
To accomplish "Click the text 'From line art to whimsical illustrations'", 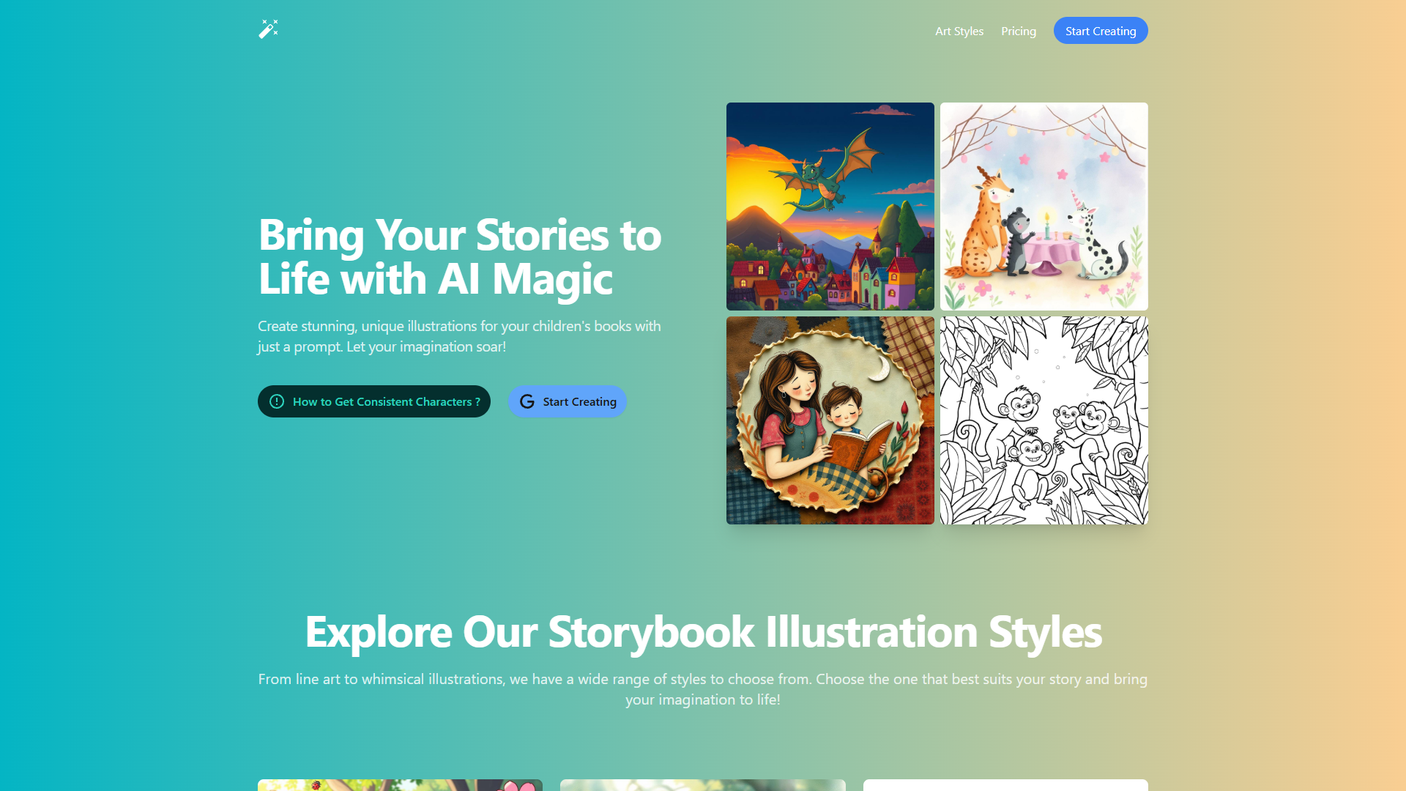I will (x=382, y=679).
